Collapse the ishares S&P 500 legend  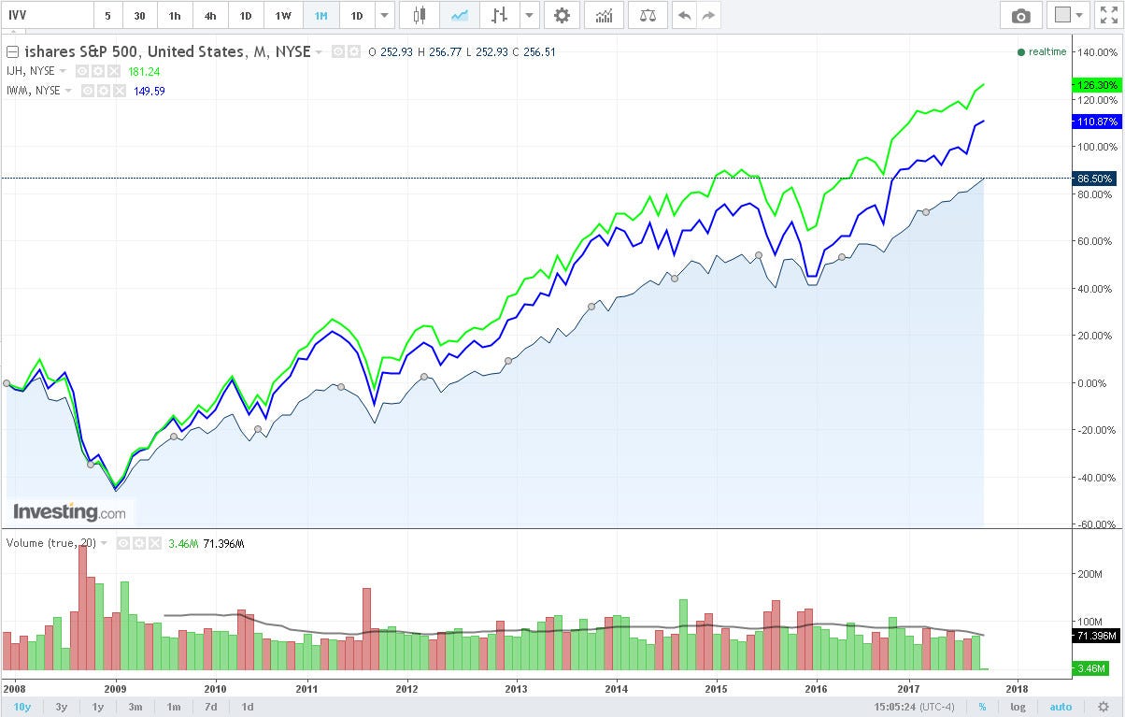pos(11,51)
